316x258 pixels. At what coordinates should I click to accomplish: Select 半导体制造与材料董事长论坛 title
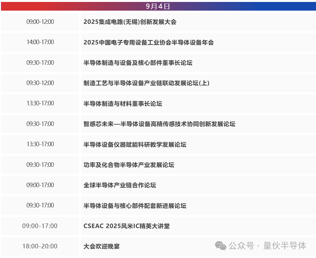[x=123, y=104]
